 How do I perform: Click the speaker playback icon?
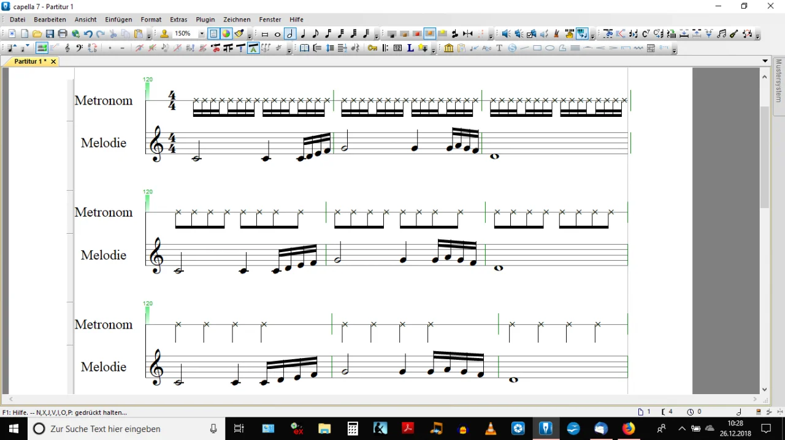pos(506,34)
